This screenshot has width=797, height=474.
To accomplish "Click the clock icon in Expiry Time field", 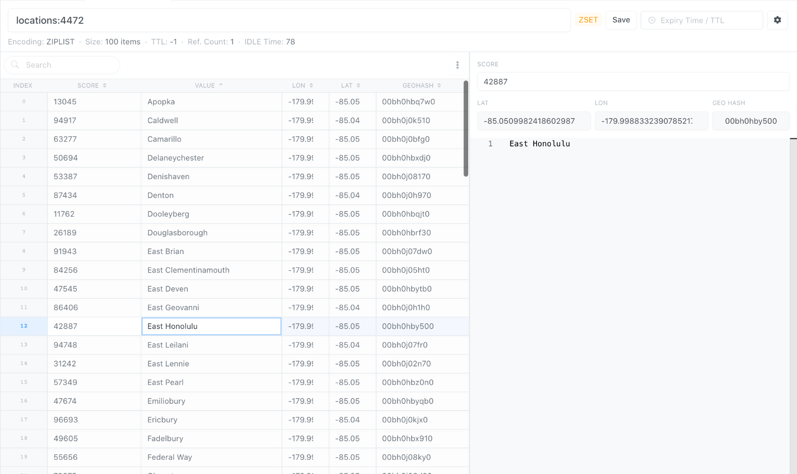I will [652, 20].
